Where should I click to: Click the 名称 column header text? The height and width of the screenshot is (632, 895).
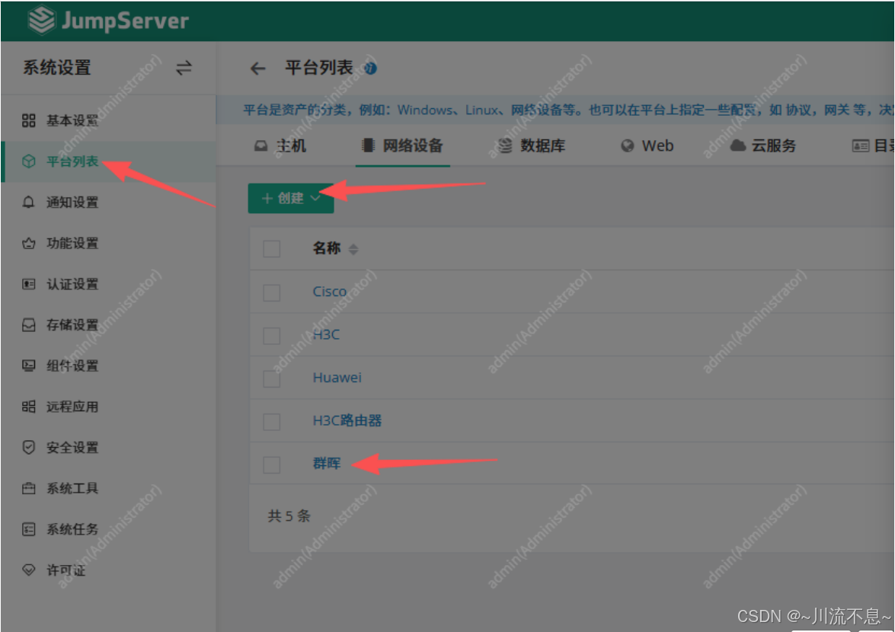point(327,248)
